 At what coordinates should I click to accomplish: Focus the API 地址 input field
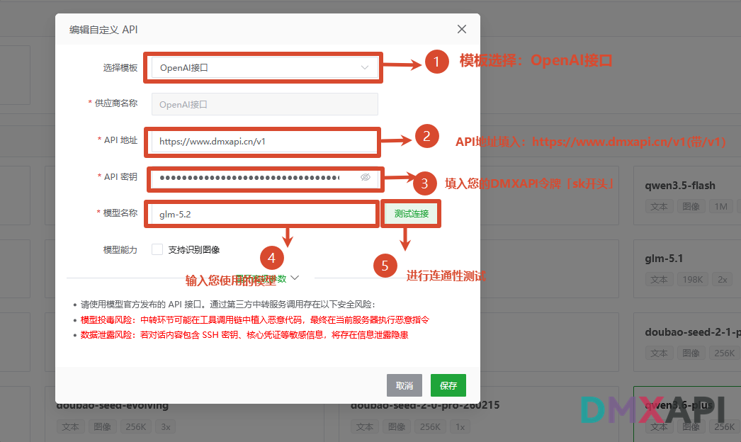click(x=265, y=142)
